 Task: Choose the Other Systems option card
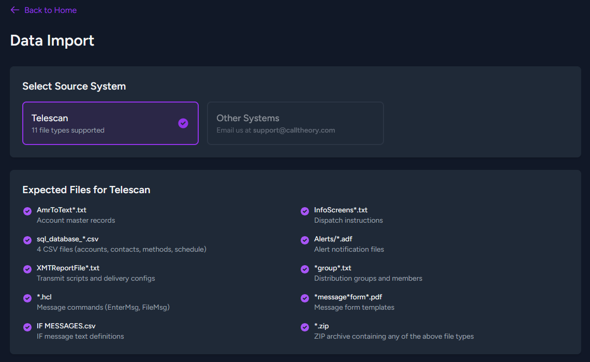tap(295, 123)
